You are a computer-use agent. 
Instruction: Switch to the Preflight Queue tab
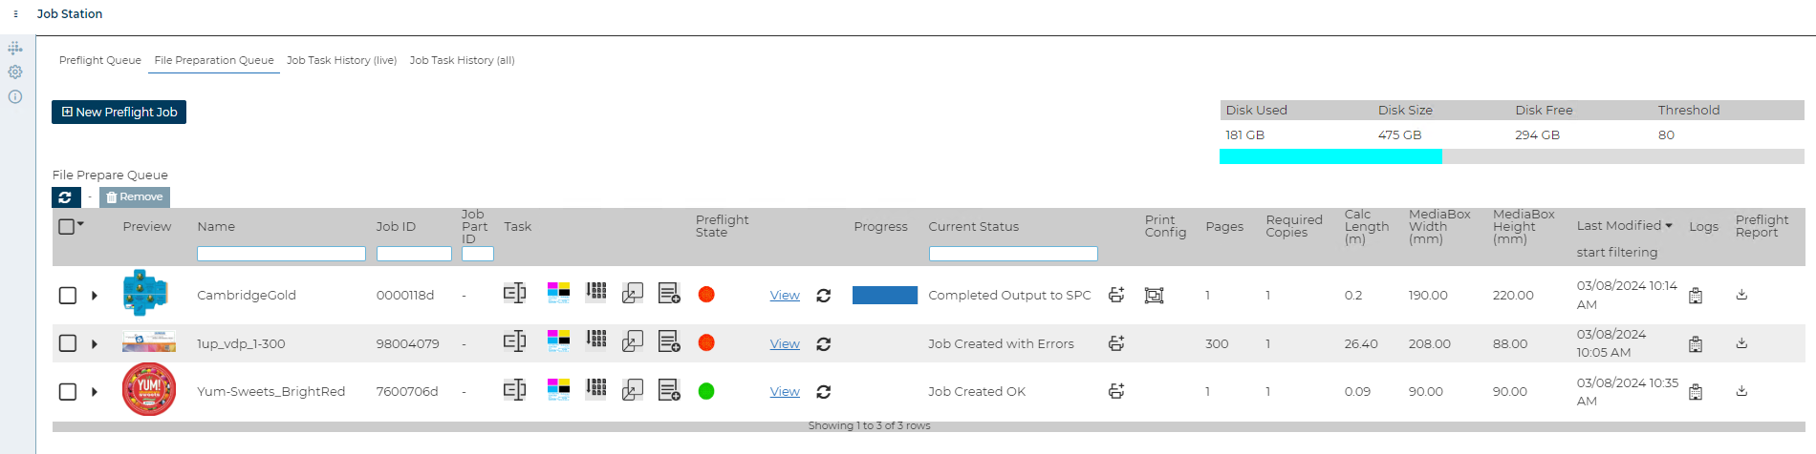pos(100,60)
